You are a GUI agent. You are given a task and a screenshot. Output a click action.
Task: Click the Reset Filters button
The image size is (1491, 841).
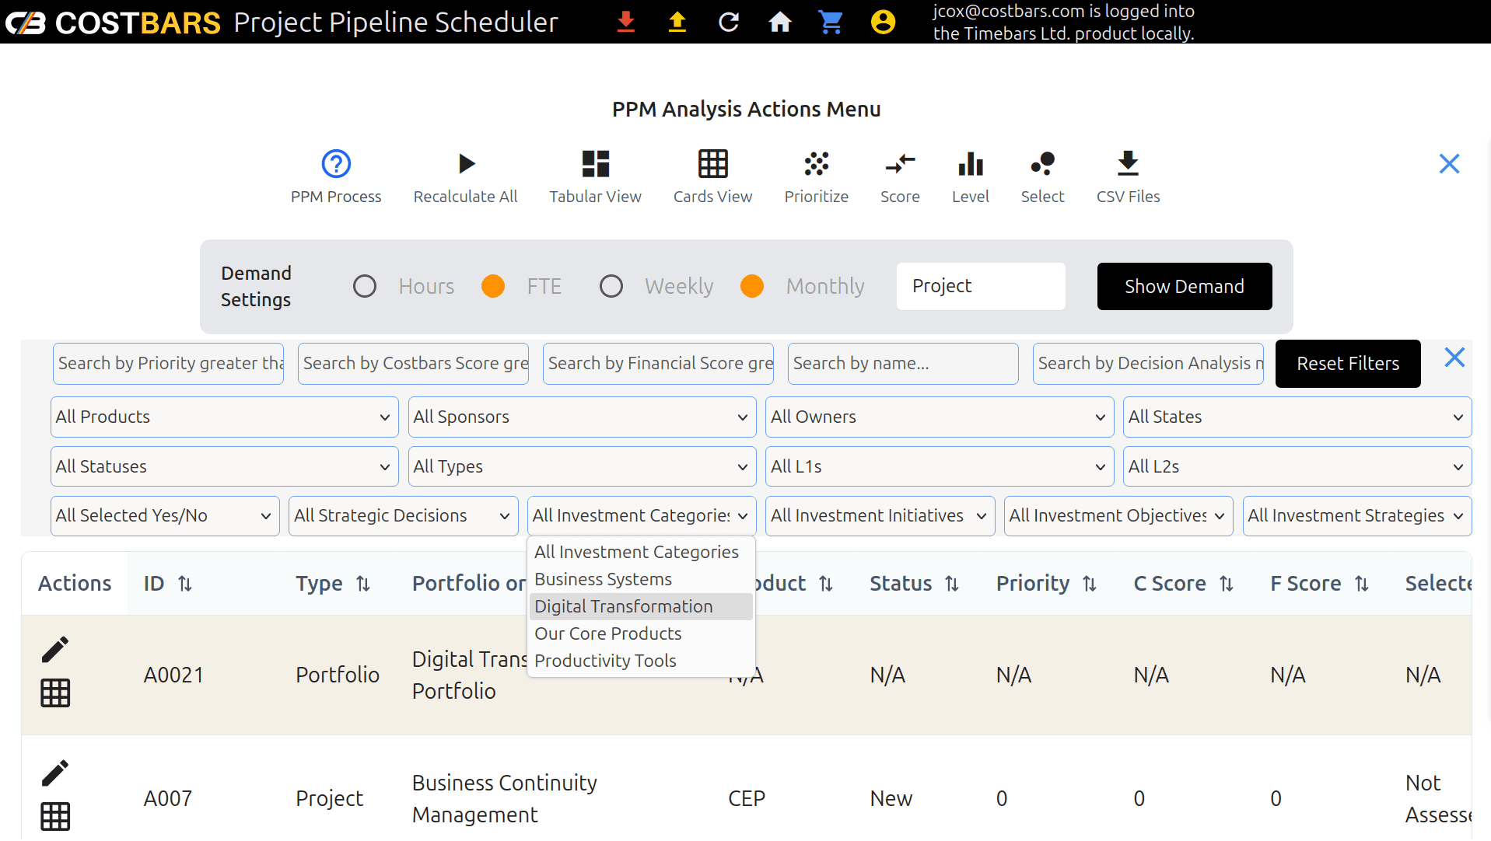pos(1348,364)
